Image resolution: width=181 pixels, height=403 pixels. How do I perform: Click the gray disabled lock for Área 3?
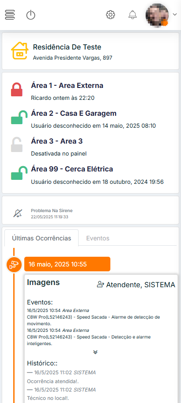pos(17,144)
